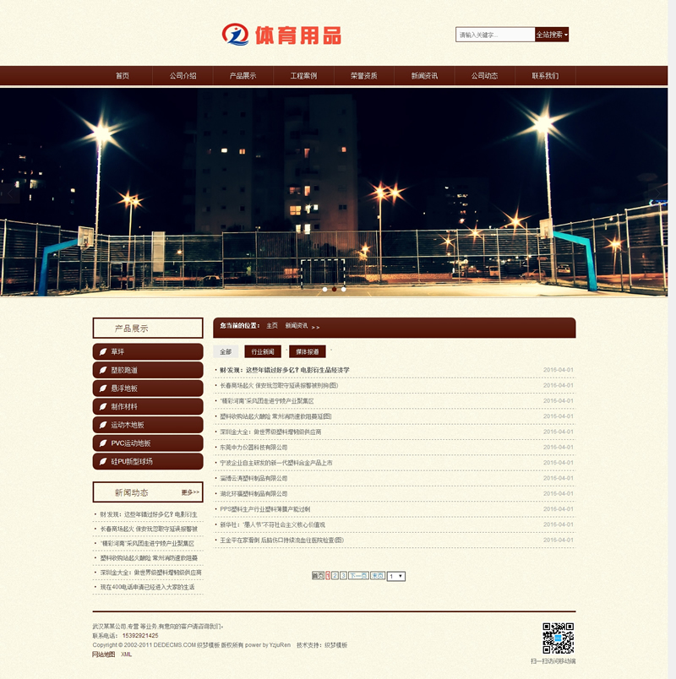676x679 pixels.
Task: Click the leaf icon beside 悬浮地板
Action: tap(101, 388)
